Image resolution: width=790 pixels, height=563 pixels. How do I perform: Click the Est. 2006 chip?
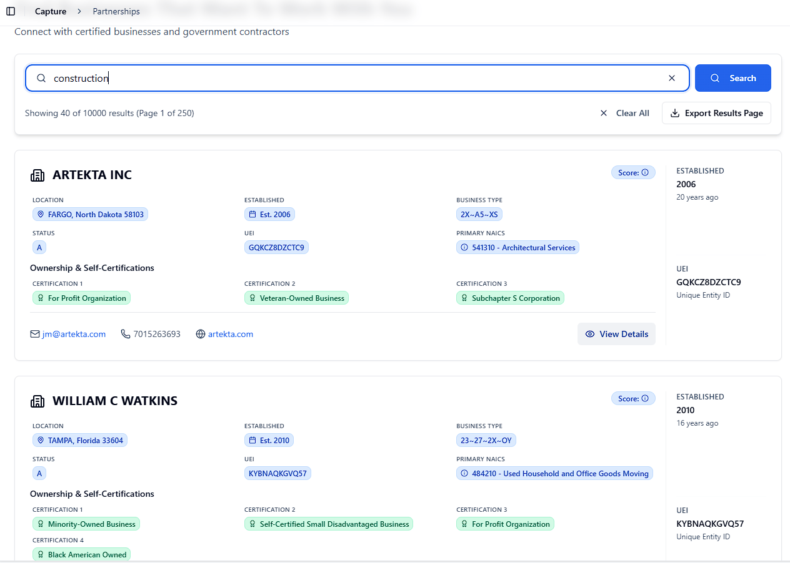tap(269, 214)
